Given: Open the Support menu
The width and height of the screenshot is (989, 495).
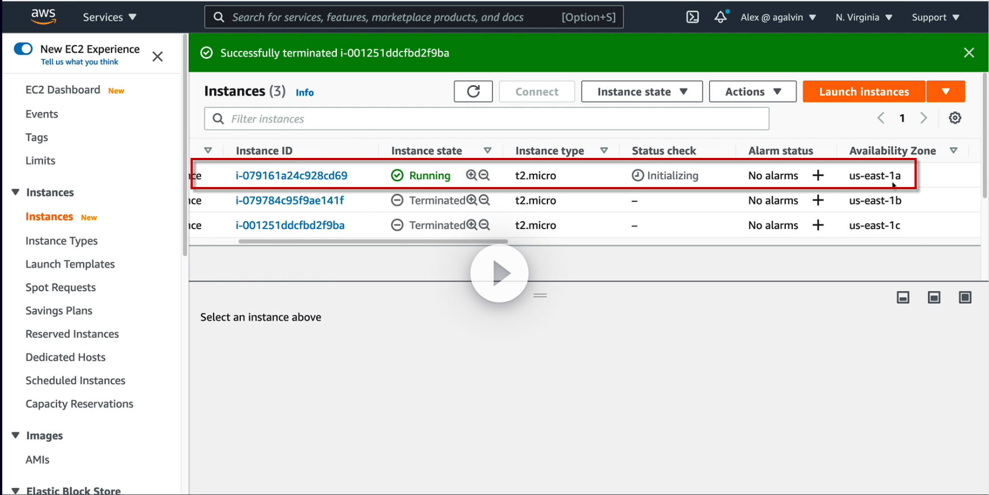Looking at the screenshot, I should pyautogui.click(x=935, y=17).
